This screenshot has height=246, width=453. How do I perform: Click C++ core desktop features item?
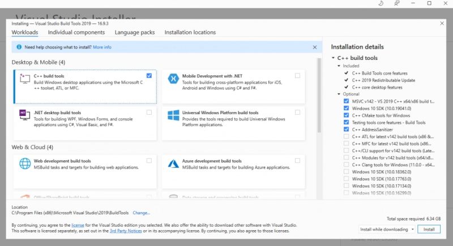[377, 87]
